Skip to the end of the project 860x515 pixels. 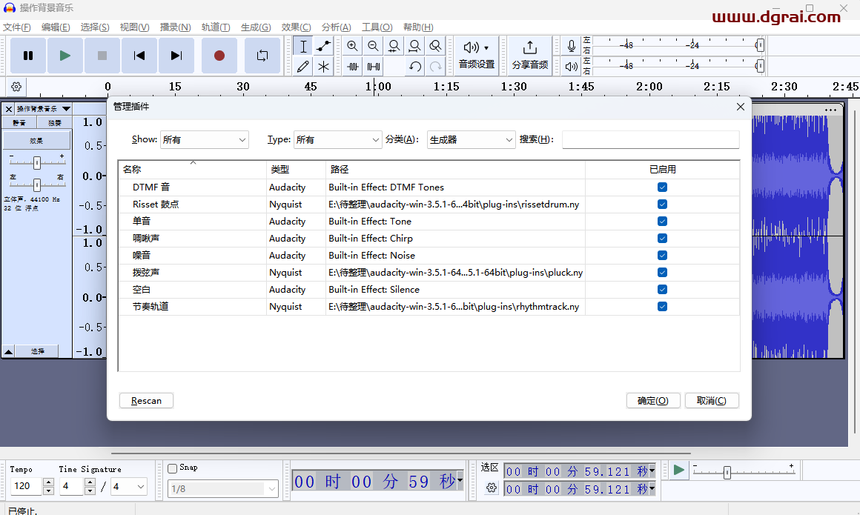click(176, 56)
